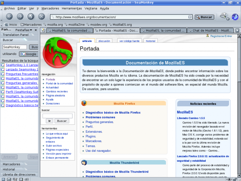This screenshot has width=241, height=181.
Task: Open 'Problemas comunes' under Mozilla Firefox
Action: point(100,117)
